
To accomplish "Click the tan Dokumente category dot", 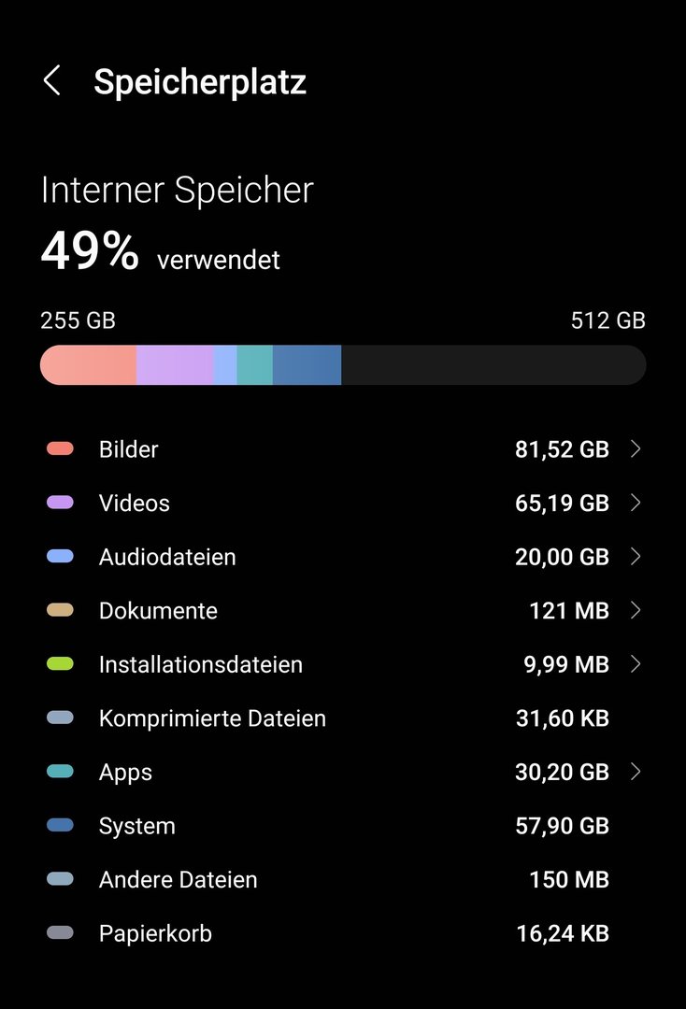I will tap(60, 610).
